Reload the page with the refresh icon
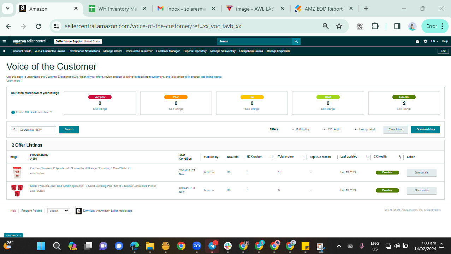Image resolution: width=451 pixels, height=254 pixels. tap(38, 26)
